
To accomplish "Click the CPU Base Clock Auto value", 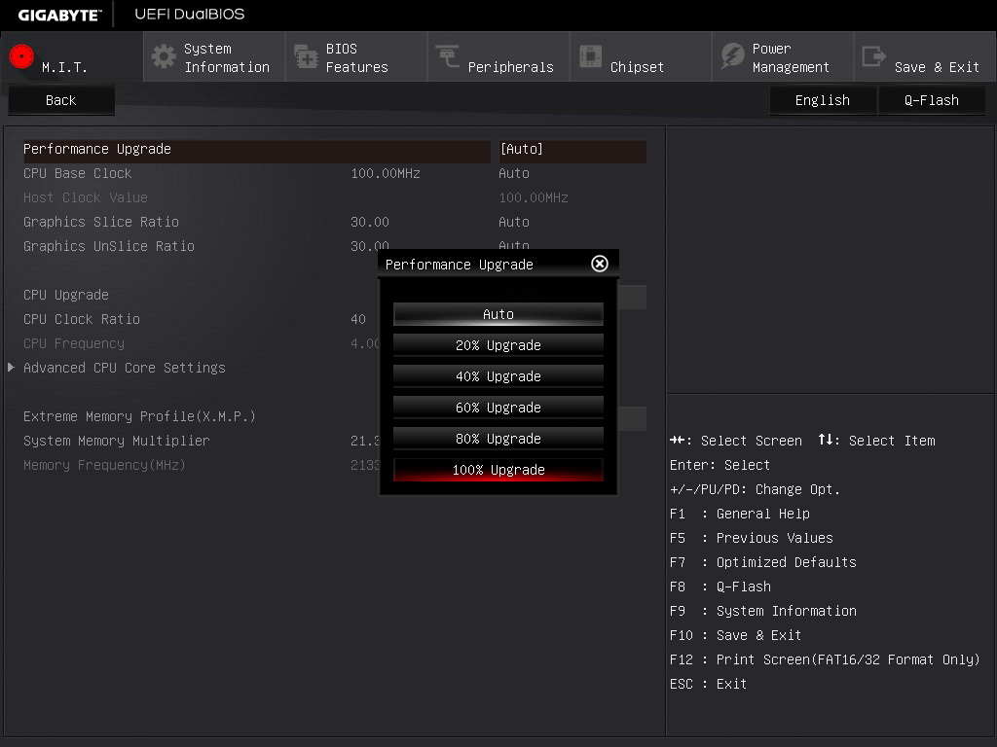I will [514, 173].
